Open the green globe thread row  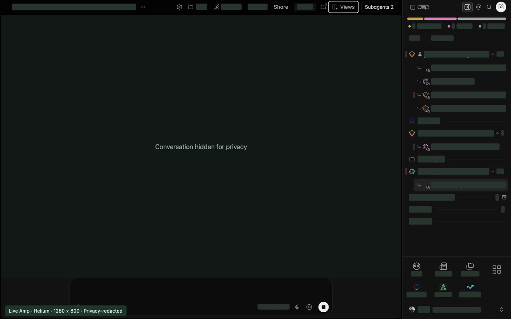pos(457,171)
